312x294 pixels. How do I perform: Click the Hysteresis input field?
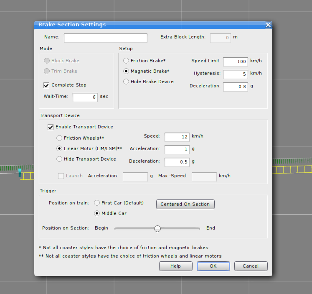click(235, 74)
